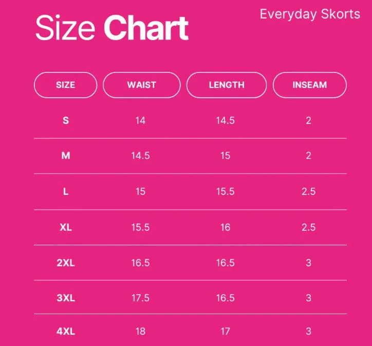Select the 4XL size row label
This screenshot has height=346, width=372.
[x=66, y=331]
